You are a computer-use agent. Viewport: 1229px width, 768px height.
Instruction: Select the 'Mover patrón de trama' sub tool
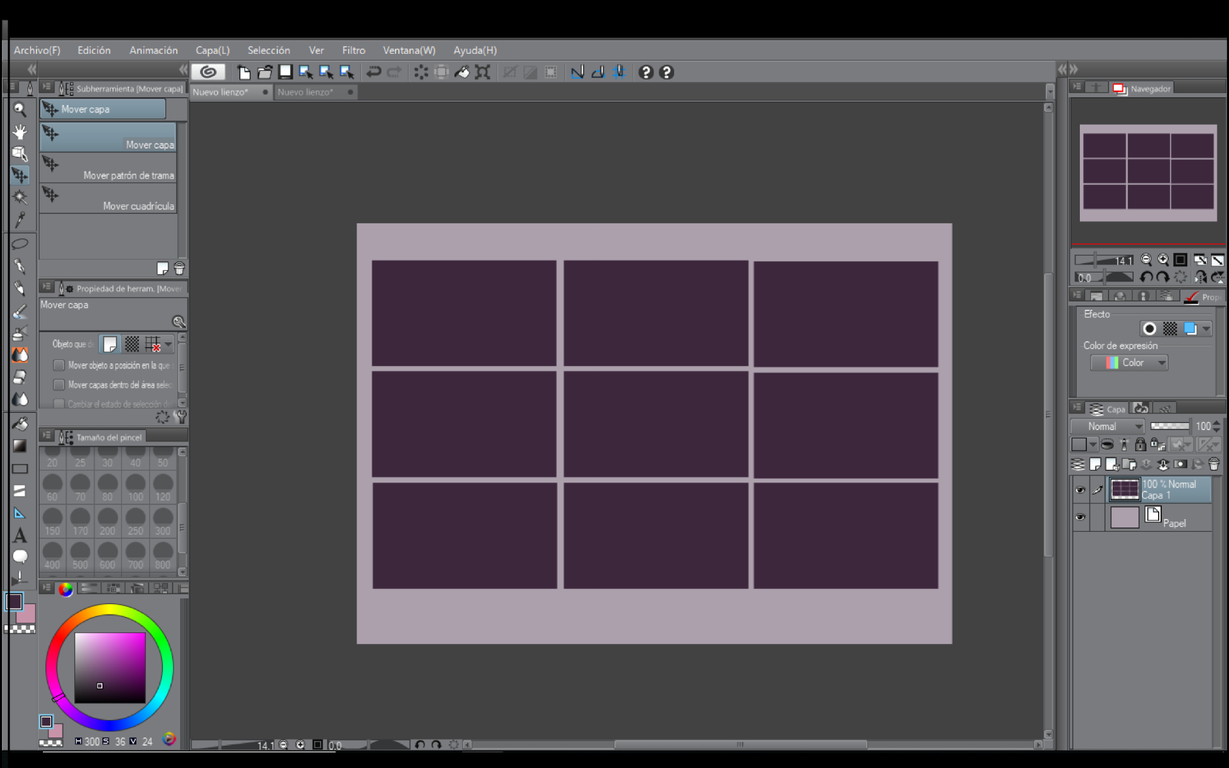108,168
